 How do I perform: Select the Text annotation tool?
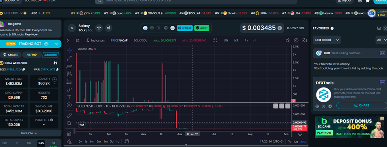click(69, 97)
